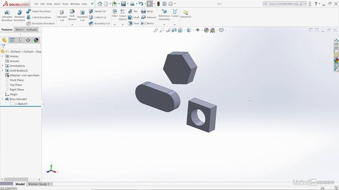Select the Revolved Boss/Base tool

(20, 15)
